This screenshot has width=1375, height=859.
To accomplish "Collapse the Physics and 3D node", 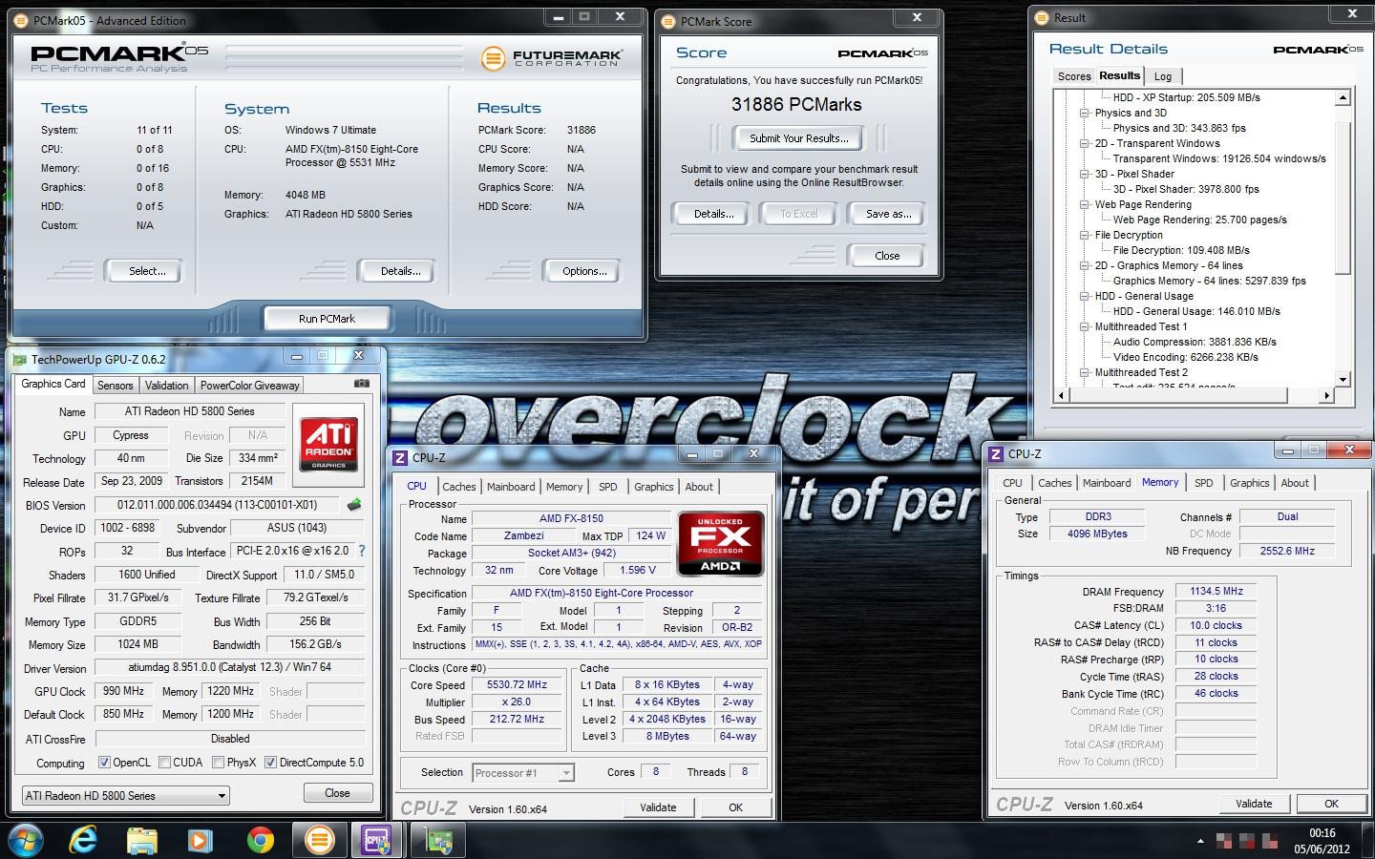I will pos(1085,113).
